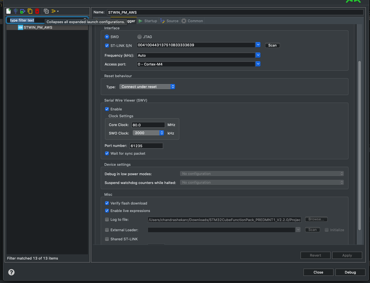Click the new launch configuration prototype icon
Viewport: 370px width, 283px height.
pyautogui.click(x=16, y=11)
